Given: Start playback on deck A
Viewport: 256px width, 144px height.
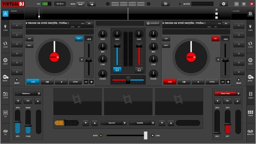Looking at the screenshot, I should pyautogui.click(x=61, y=82).
